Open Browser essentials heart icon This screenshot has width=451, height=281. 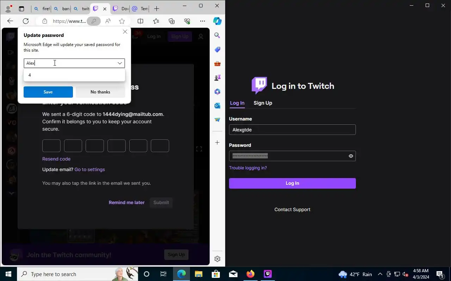[187, 21]
